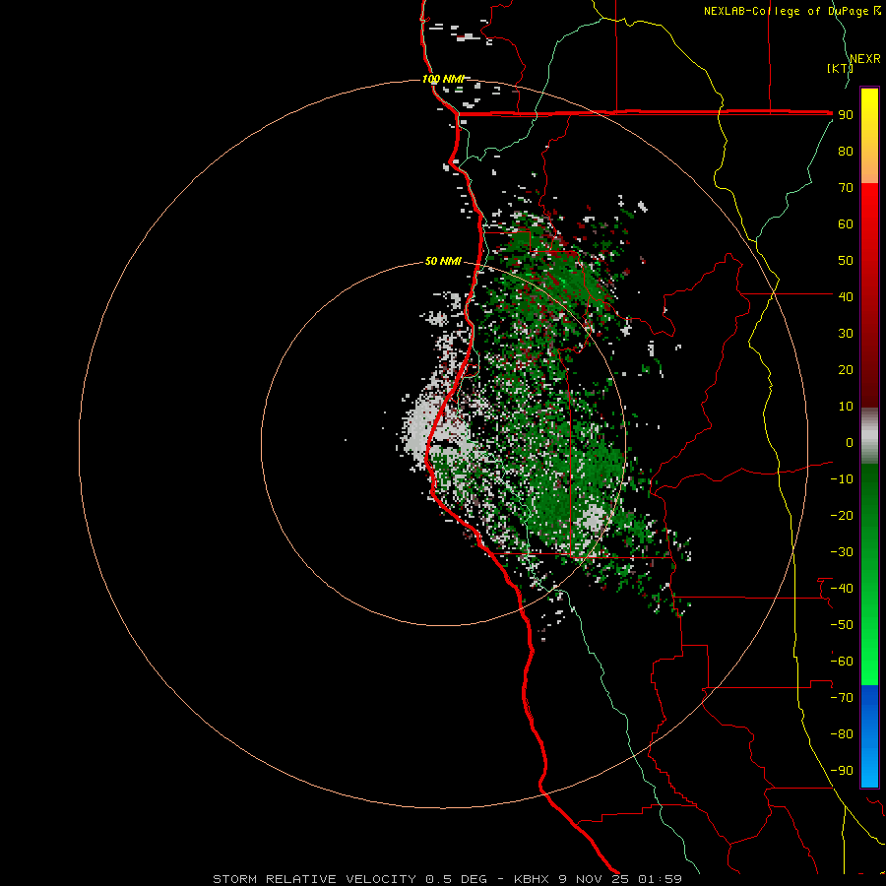Select the 50 value on the velocity scale
The image size is (886, 886).
click(846, 261)
